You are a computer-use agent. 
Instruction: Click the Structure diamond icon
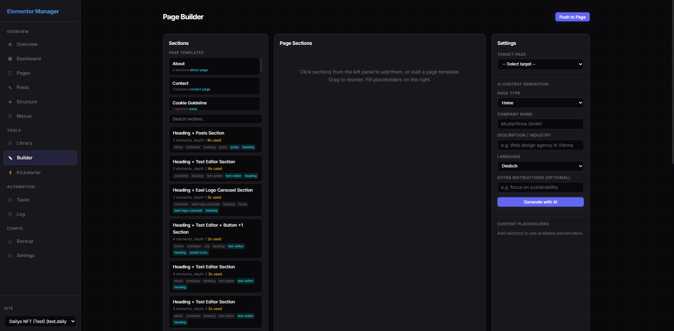(x=10, y=102)
